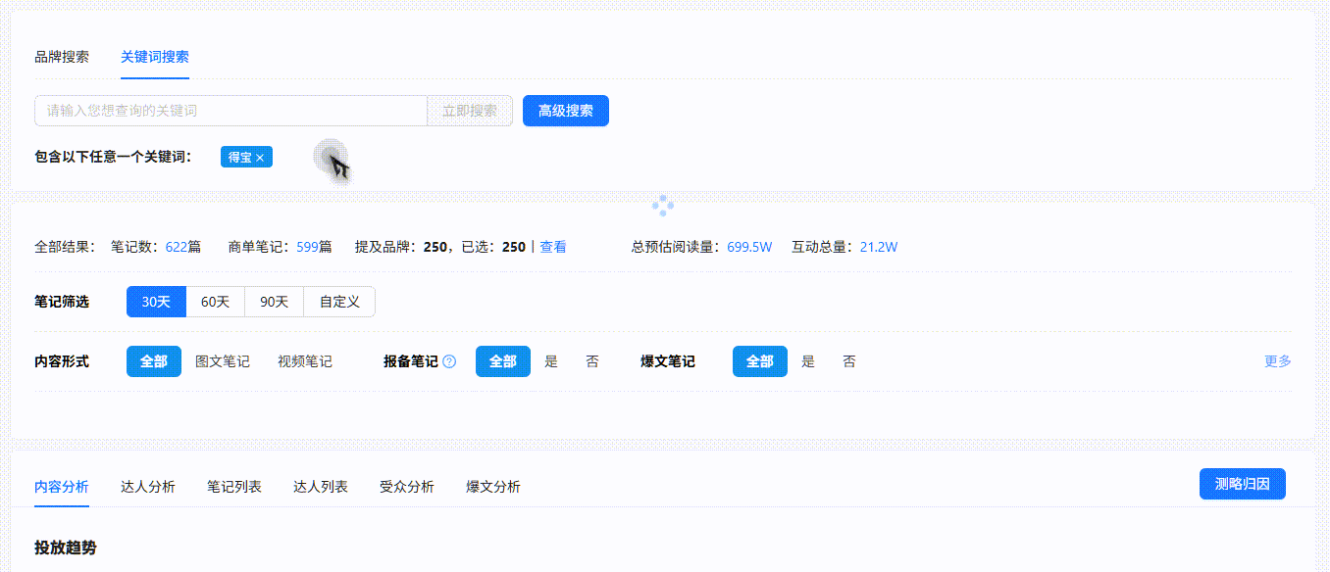Switch to the 达人分析 tab
Screen dimensions: 1330x572
pyautogui.click(x=148, y=487)
